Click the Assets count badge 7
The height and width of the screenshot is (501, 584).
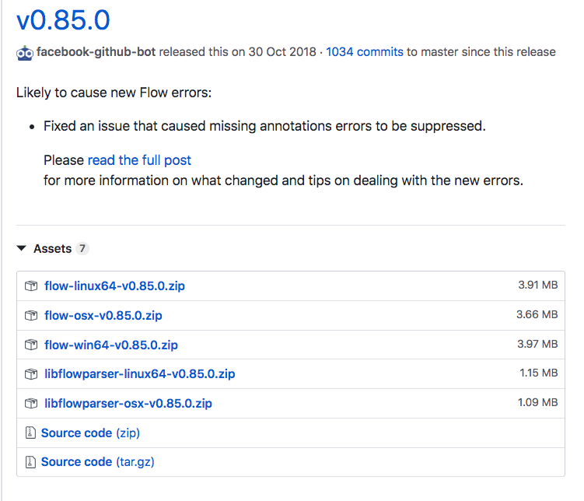pos(82,248)
